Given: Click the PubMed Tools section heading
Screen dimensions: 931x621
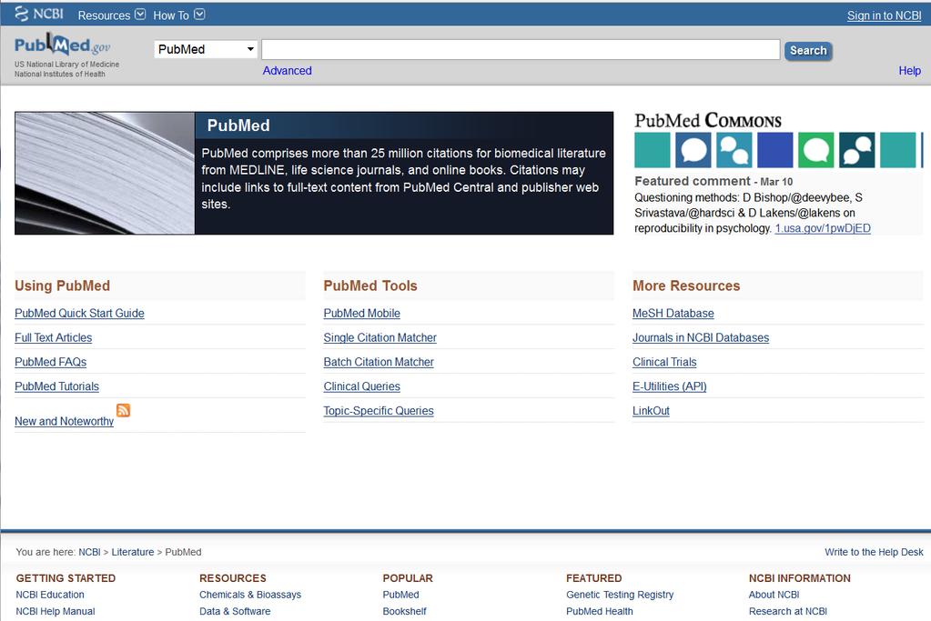Looking at the screenshot, I should tap(370, 285).
